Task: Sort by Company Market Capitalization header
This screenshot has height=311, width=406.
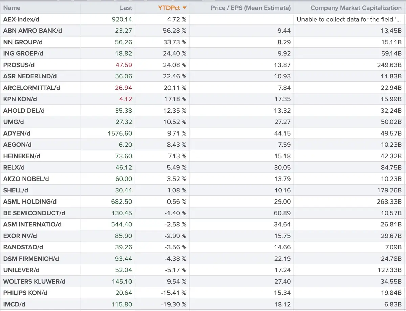Action: click(356, 8)
